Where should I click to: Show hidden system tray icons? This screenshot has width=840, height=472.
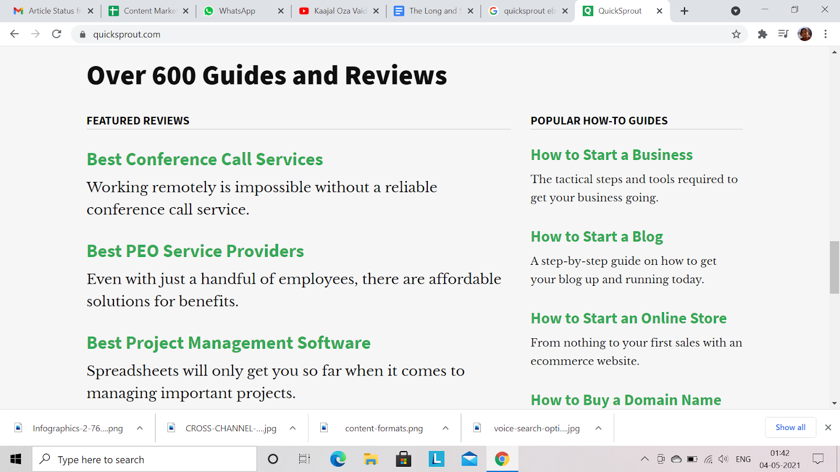coord(645,459)
